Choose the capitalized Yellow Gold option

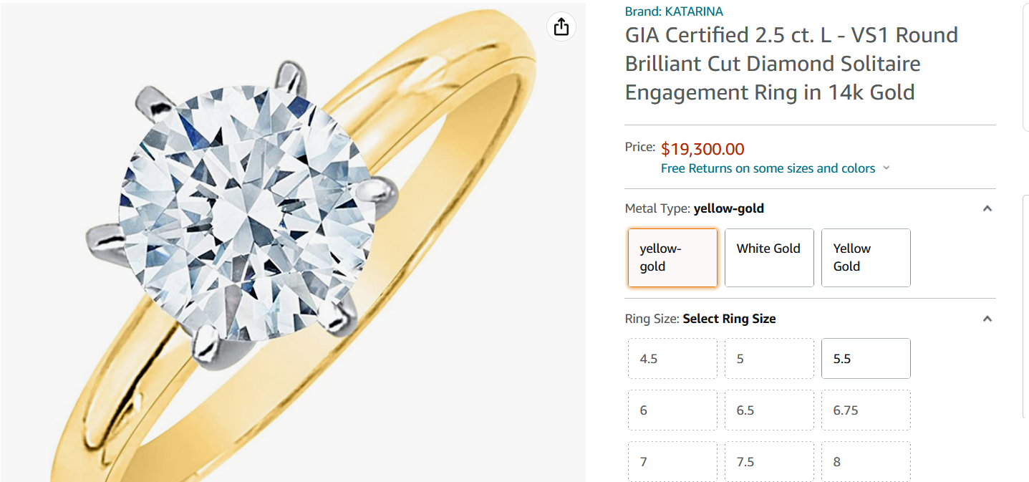coord(866,258)
